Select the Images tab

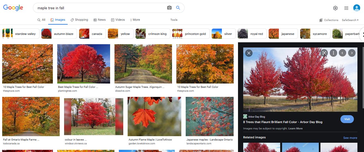tap(58, 20)
